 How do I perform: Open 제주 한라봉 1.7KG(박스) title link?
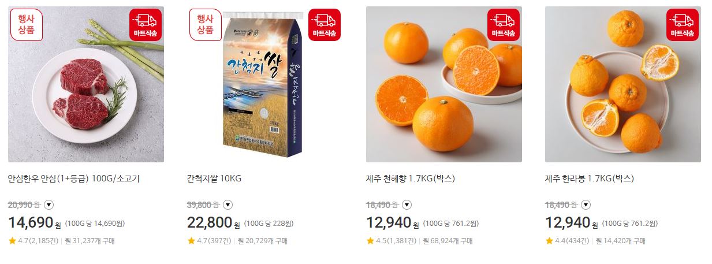(x=590, y=179)
